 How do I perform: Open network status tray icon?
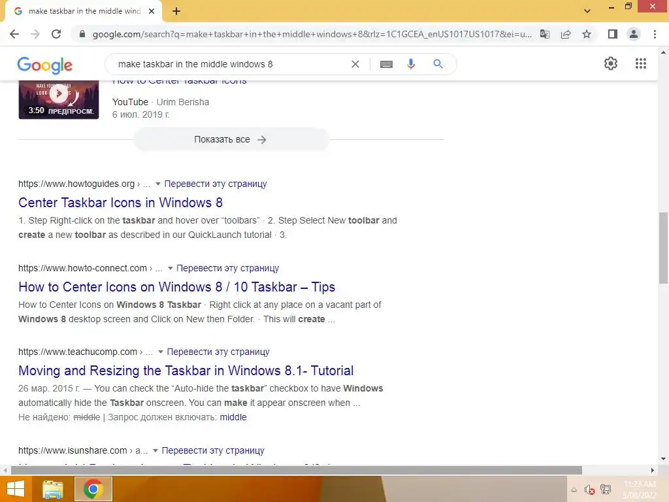click(606, 489)
